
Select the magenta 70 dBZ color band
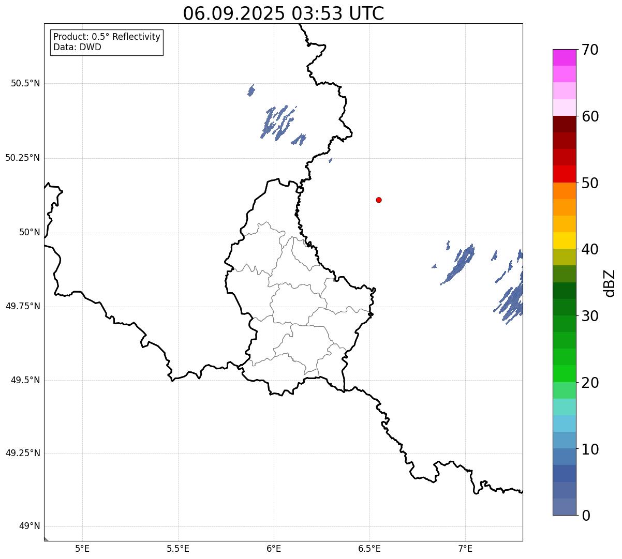[x=564, y=57]
